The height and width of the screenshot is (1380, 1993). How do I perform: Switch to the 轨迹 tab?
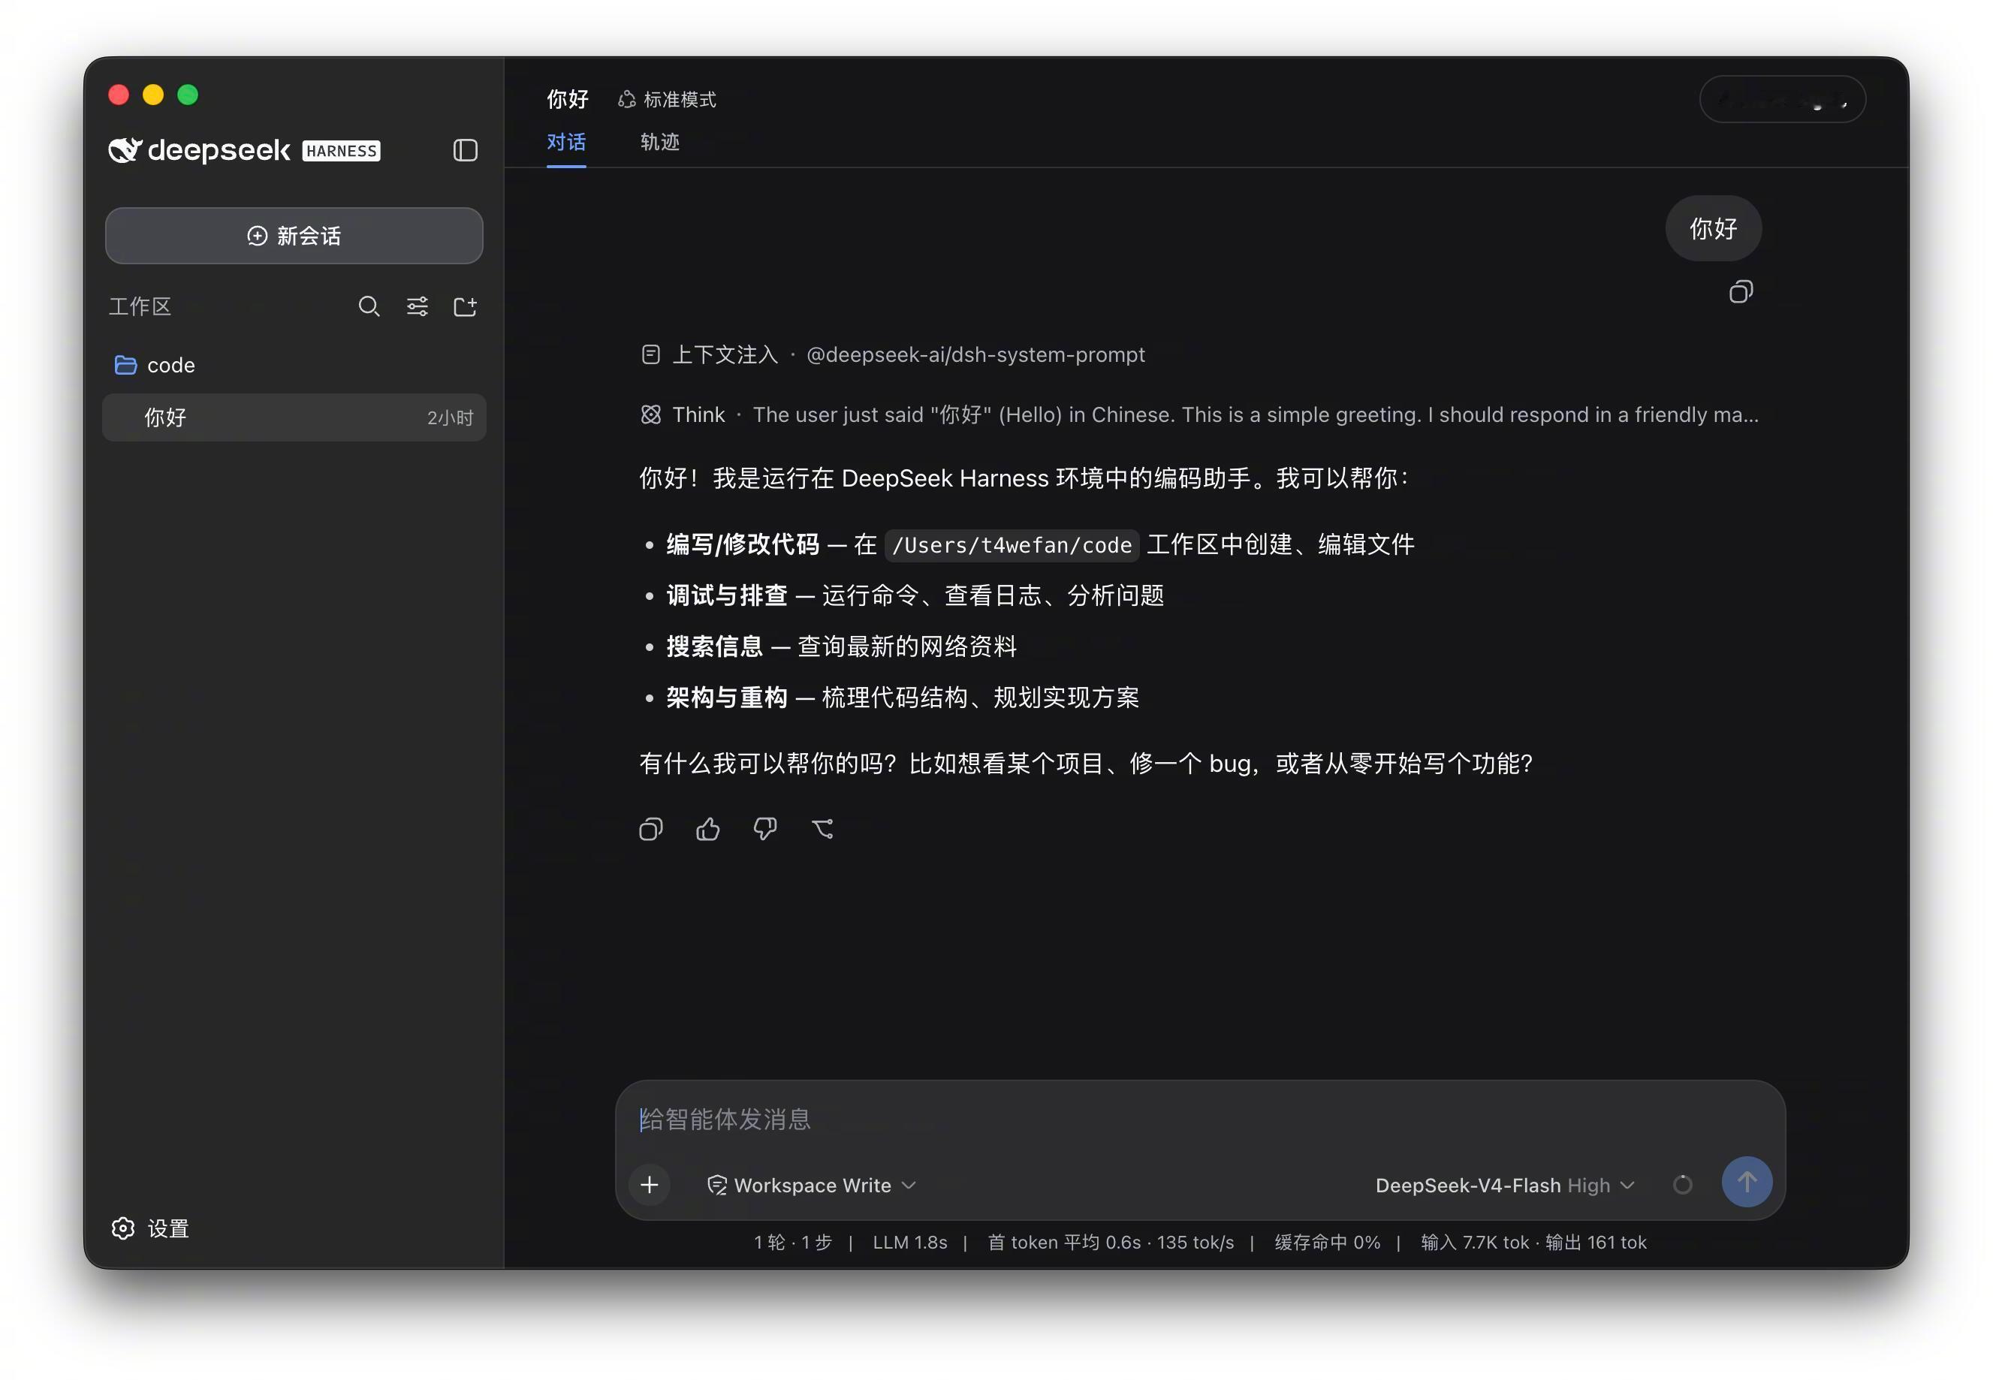[x=660, y=142]
